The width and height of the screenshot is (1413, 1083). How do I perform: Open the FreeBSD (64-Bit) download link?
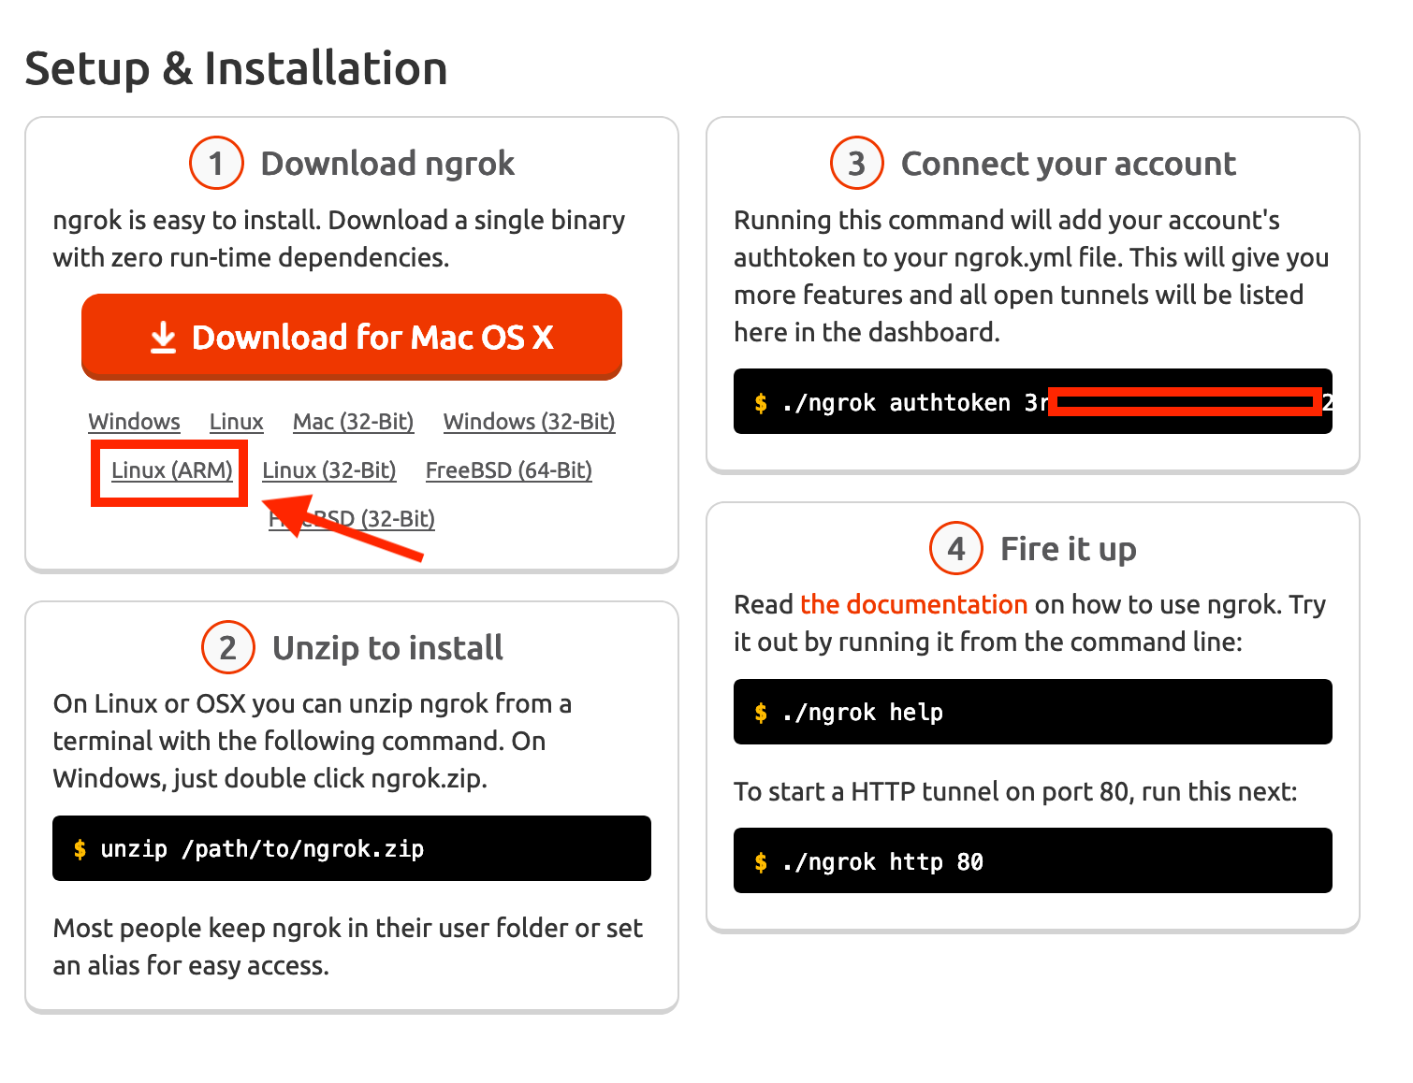(x=508, y=470)
